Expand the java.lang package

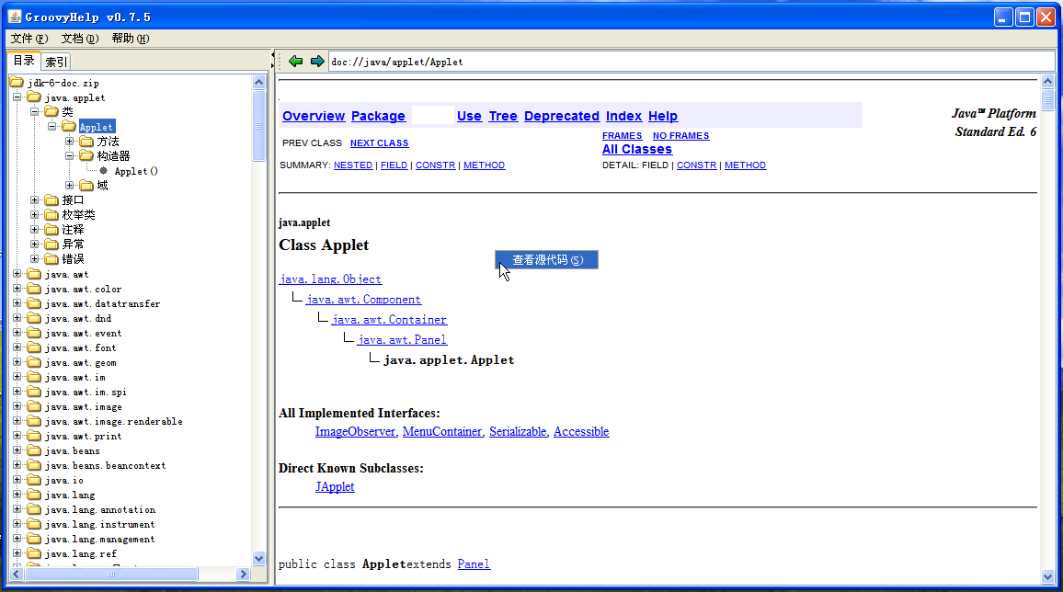17,495
